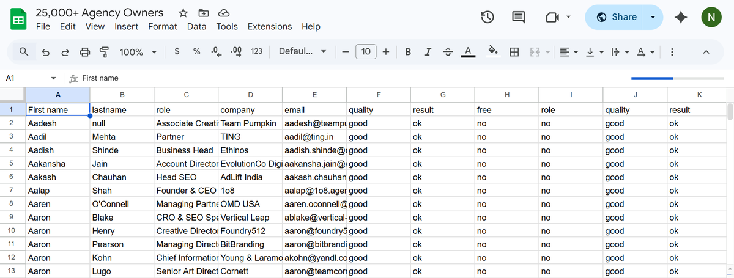
Task: Open version history clock icon
Action: point(487,17)
